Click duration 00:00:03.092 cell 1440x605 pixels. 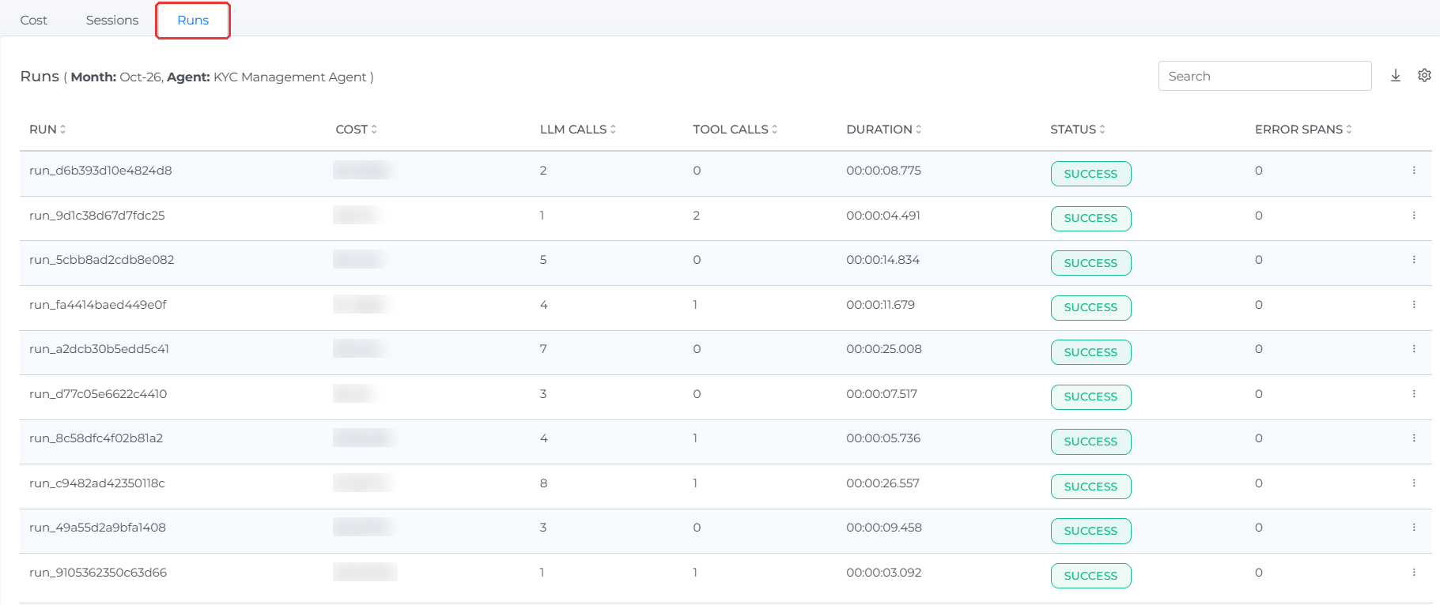(884, 573)
